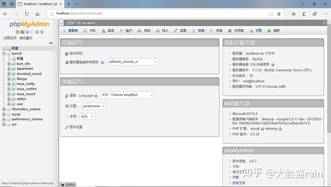Screen dimensions: 331x187
Task: Open the issue_record table
Action: [x=26, y=94]
